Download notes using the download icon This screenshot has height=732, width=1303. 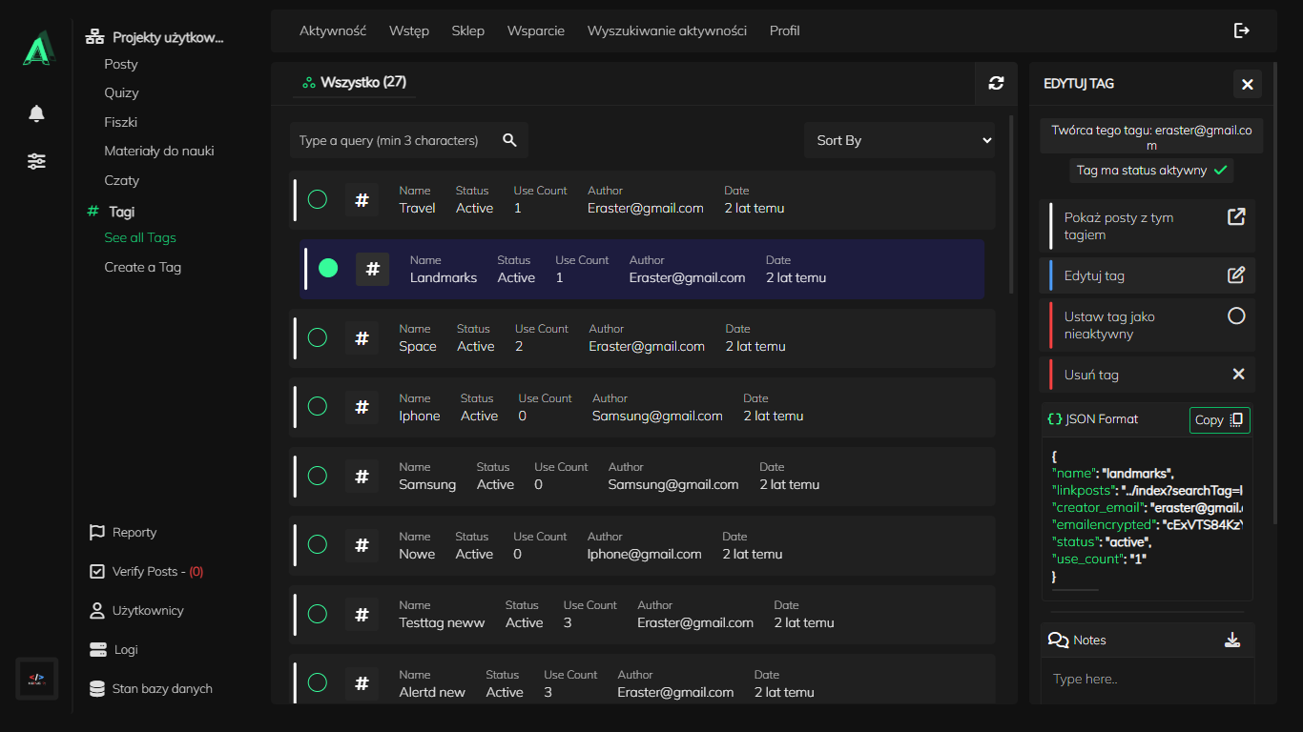coord(1232,640)
